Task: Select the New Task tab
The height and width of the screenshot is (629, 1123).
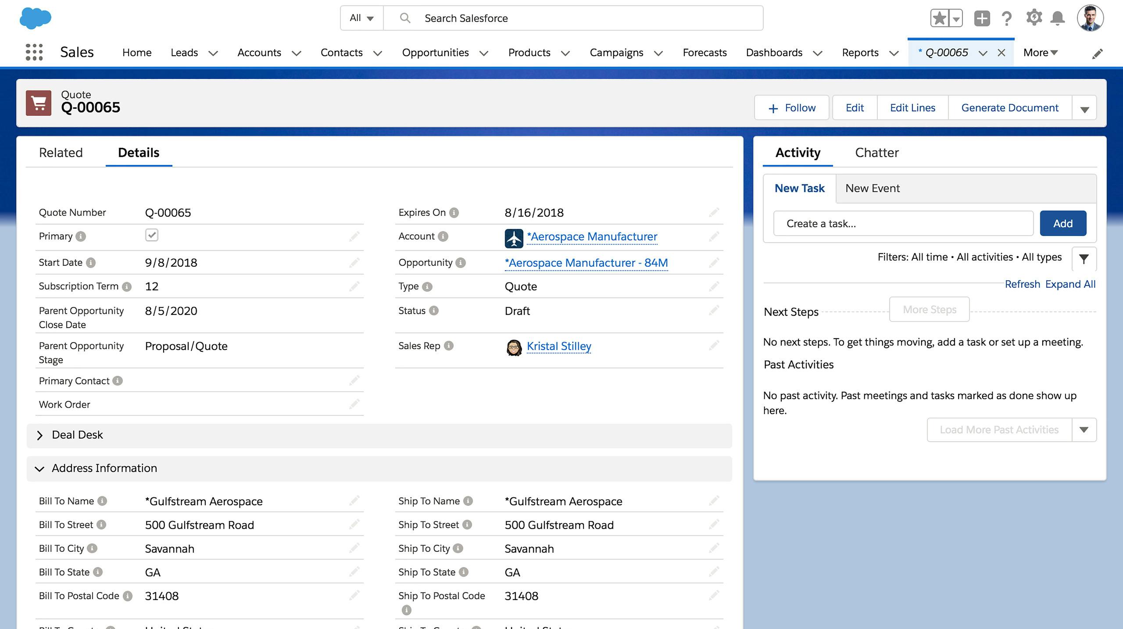Action: [799, 188]
